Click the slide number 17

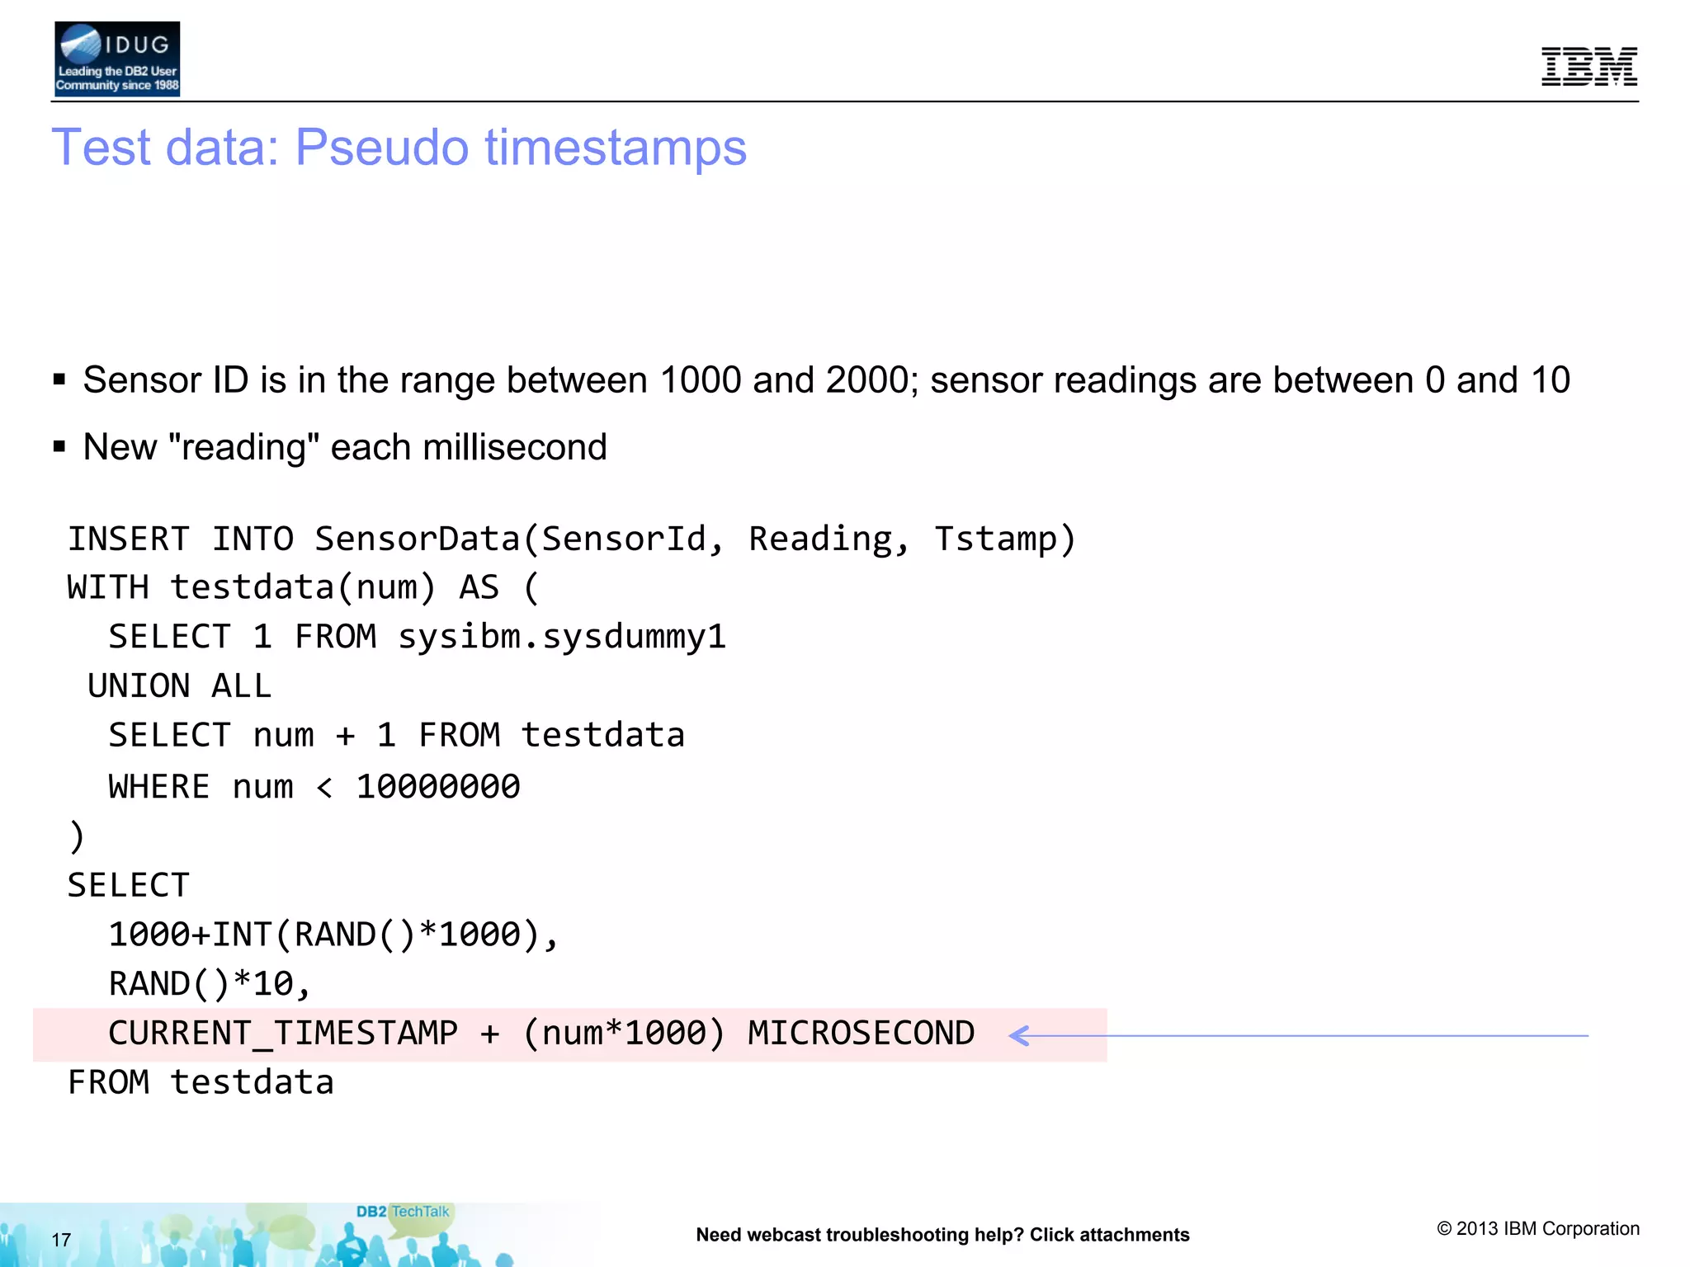coord(61,1240)
